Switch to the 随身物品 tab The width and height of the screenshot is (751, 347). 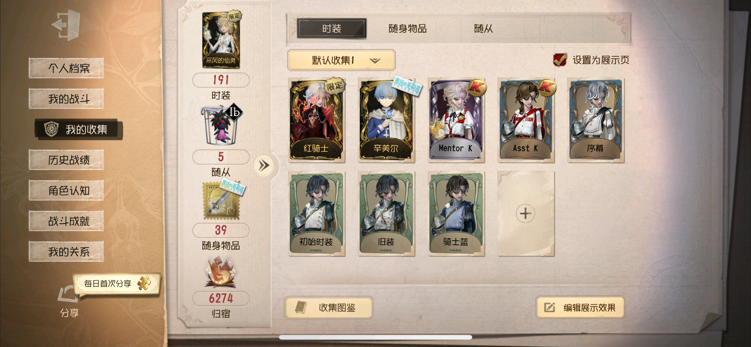tap(407, 29)
